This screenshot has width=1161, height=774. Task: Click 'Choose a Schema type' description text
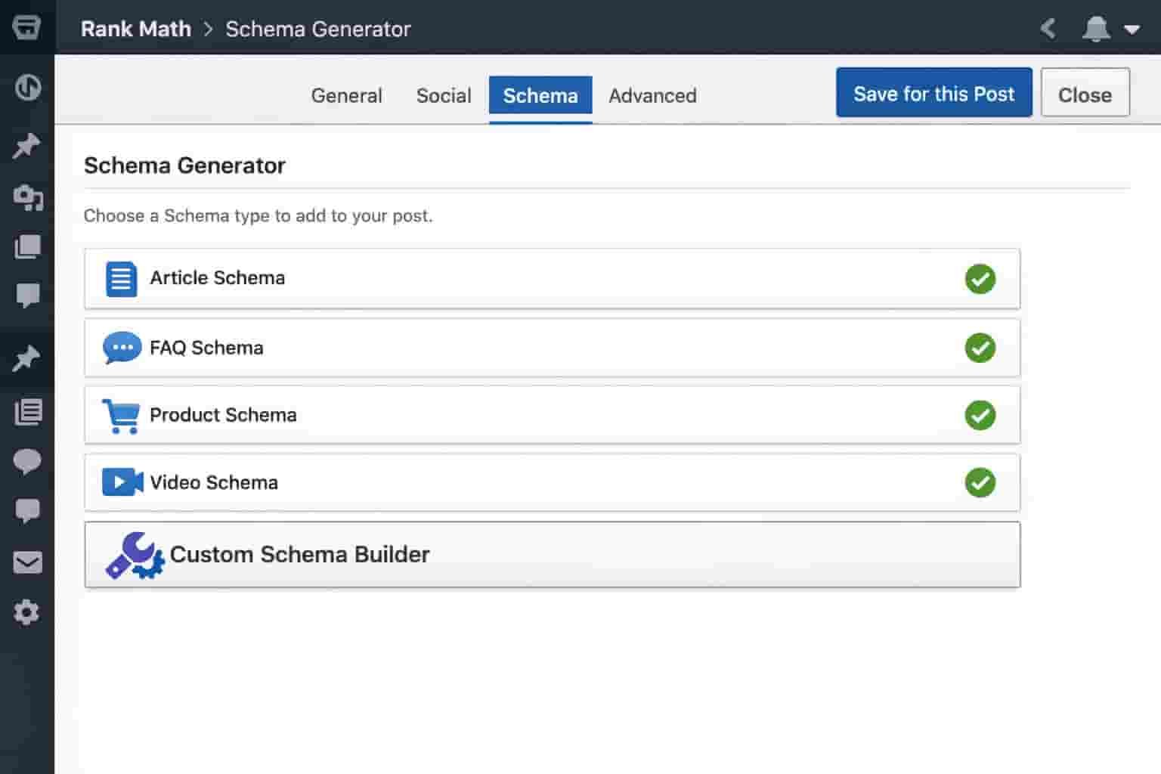click(x=259, y=216)
